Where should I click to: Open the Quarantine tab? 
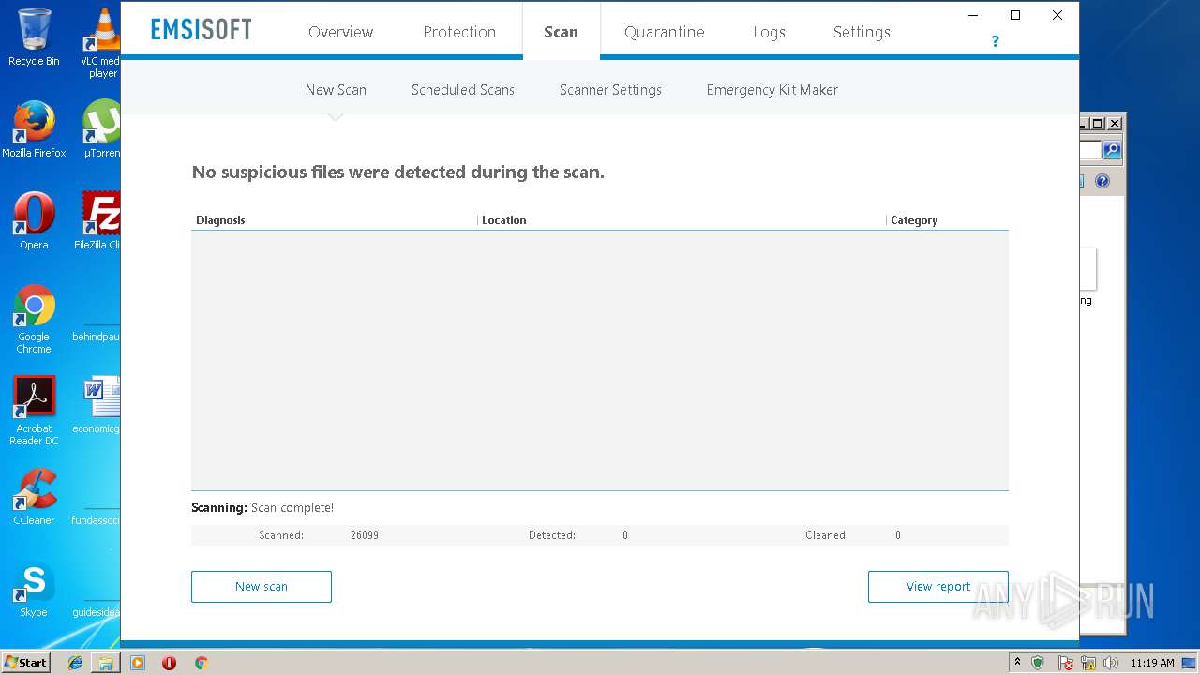pos(664,32)
